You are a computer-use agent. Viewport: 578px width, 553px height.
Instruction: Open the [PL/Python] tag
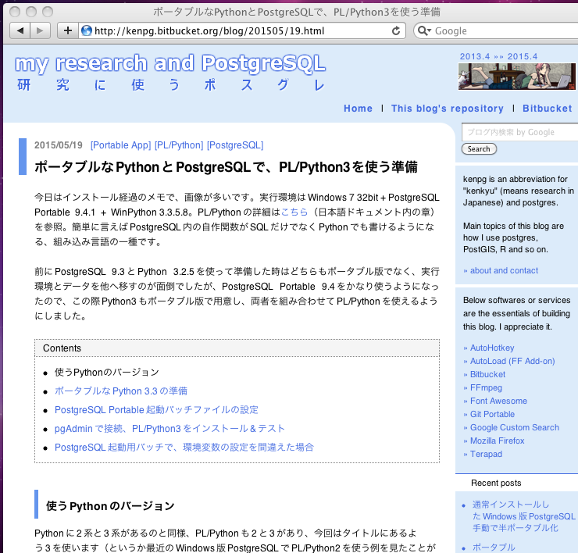pyautogui.click(x=179, y=145)
